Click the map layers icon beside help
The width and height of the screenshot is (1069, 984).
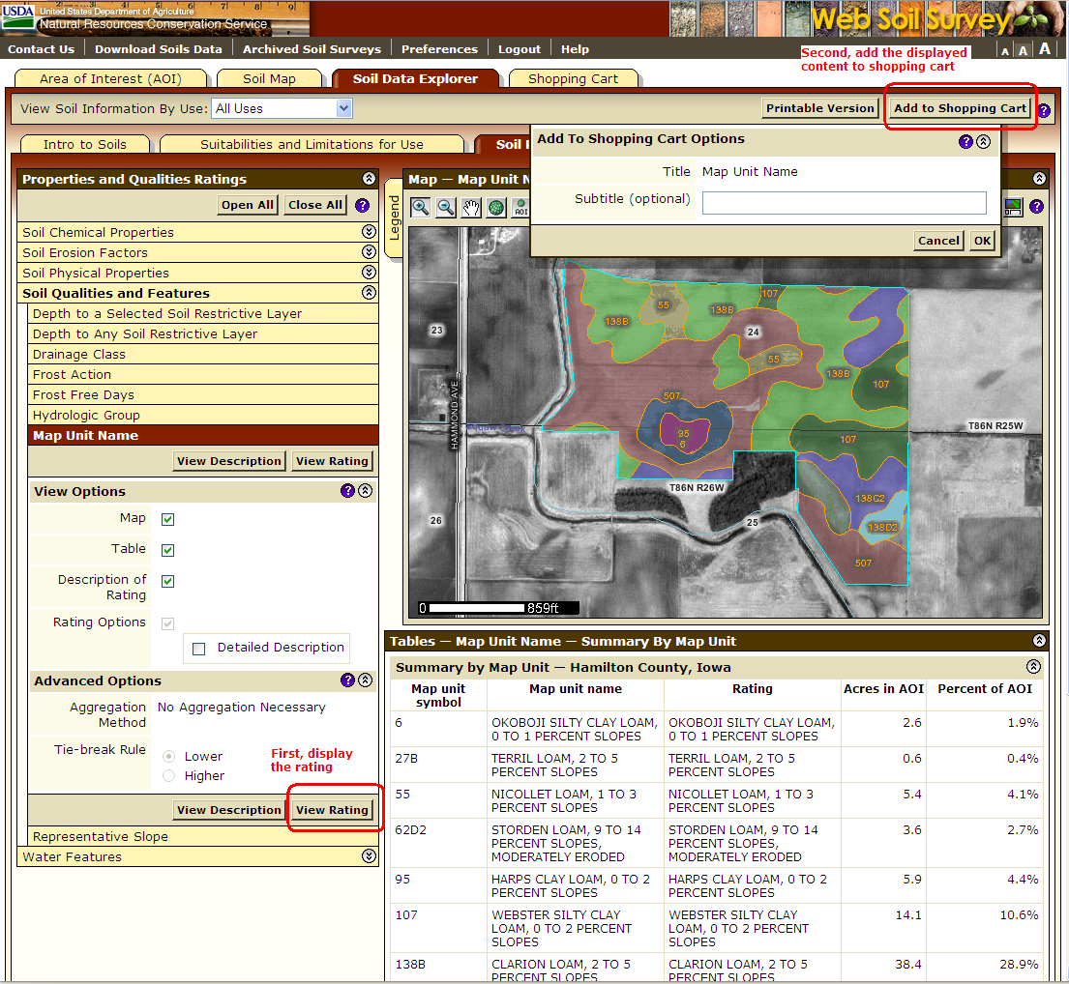[x=1014, y=207]
